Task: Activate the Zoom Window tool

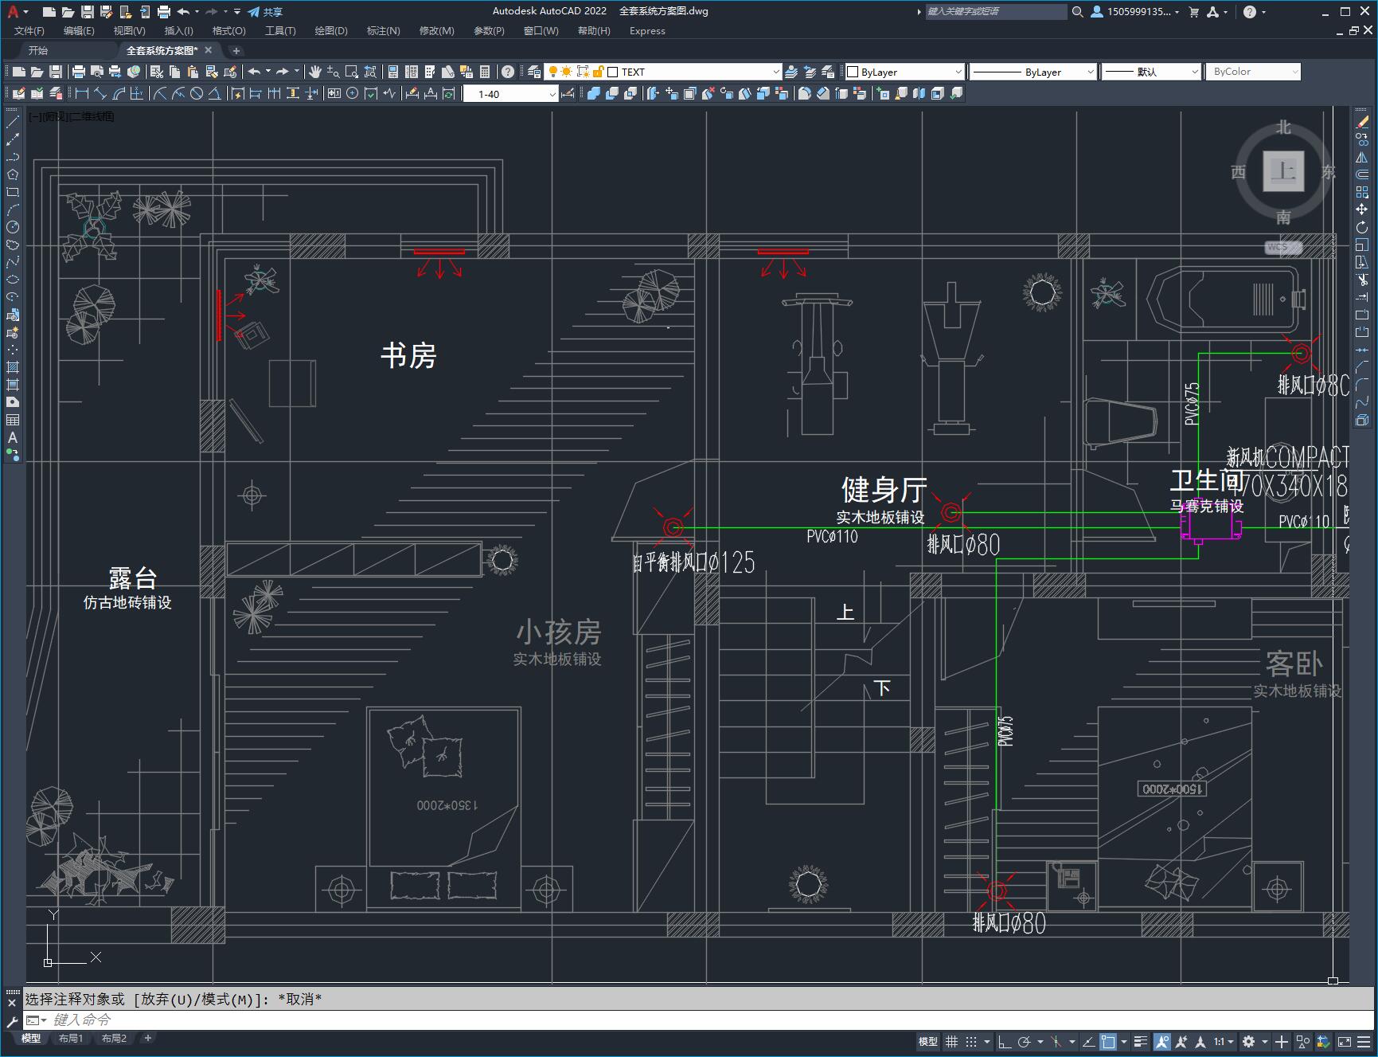Action: 351,72
